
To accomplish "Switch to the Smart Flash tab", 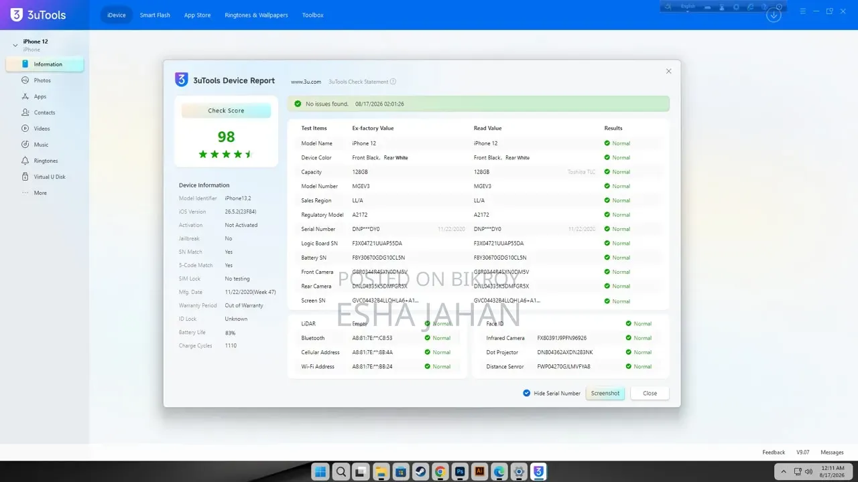I will [x=155, y=15].
